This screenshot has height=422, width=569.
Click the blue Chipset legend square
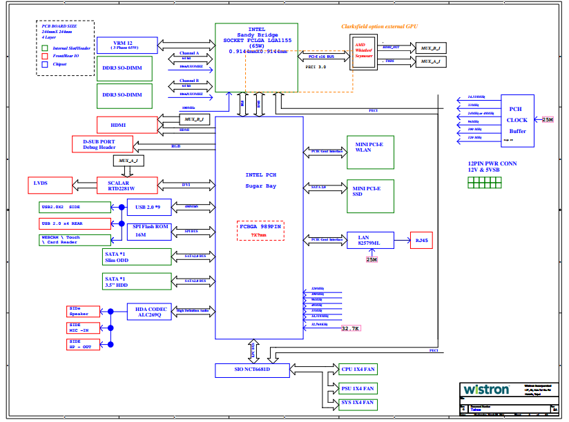pyautogui.click(x=45, y=64)
